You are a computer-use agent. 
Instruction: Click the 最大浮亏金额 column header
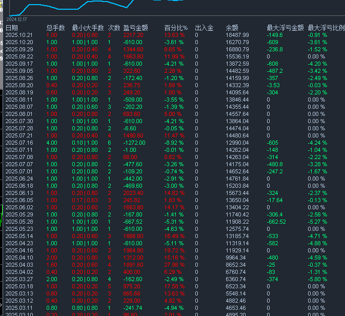[285, 28]
